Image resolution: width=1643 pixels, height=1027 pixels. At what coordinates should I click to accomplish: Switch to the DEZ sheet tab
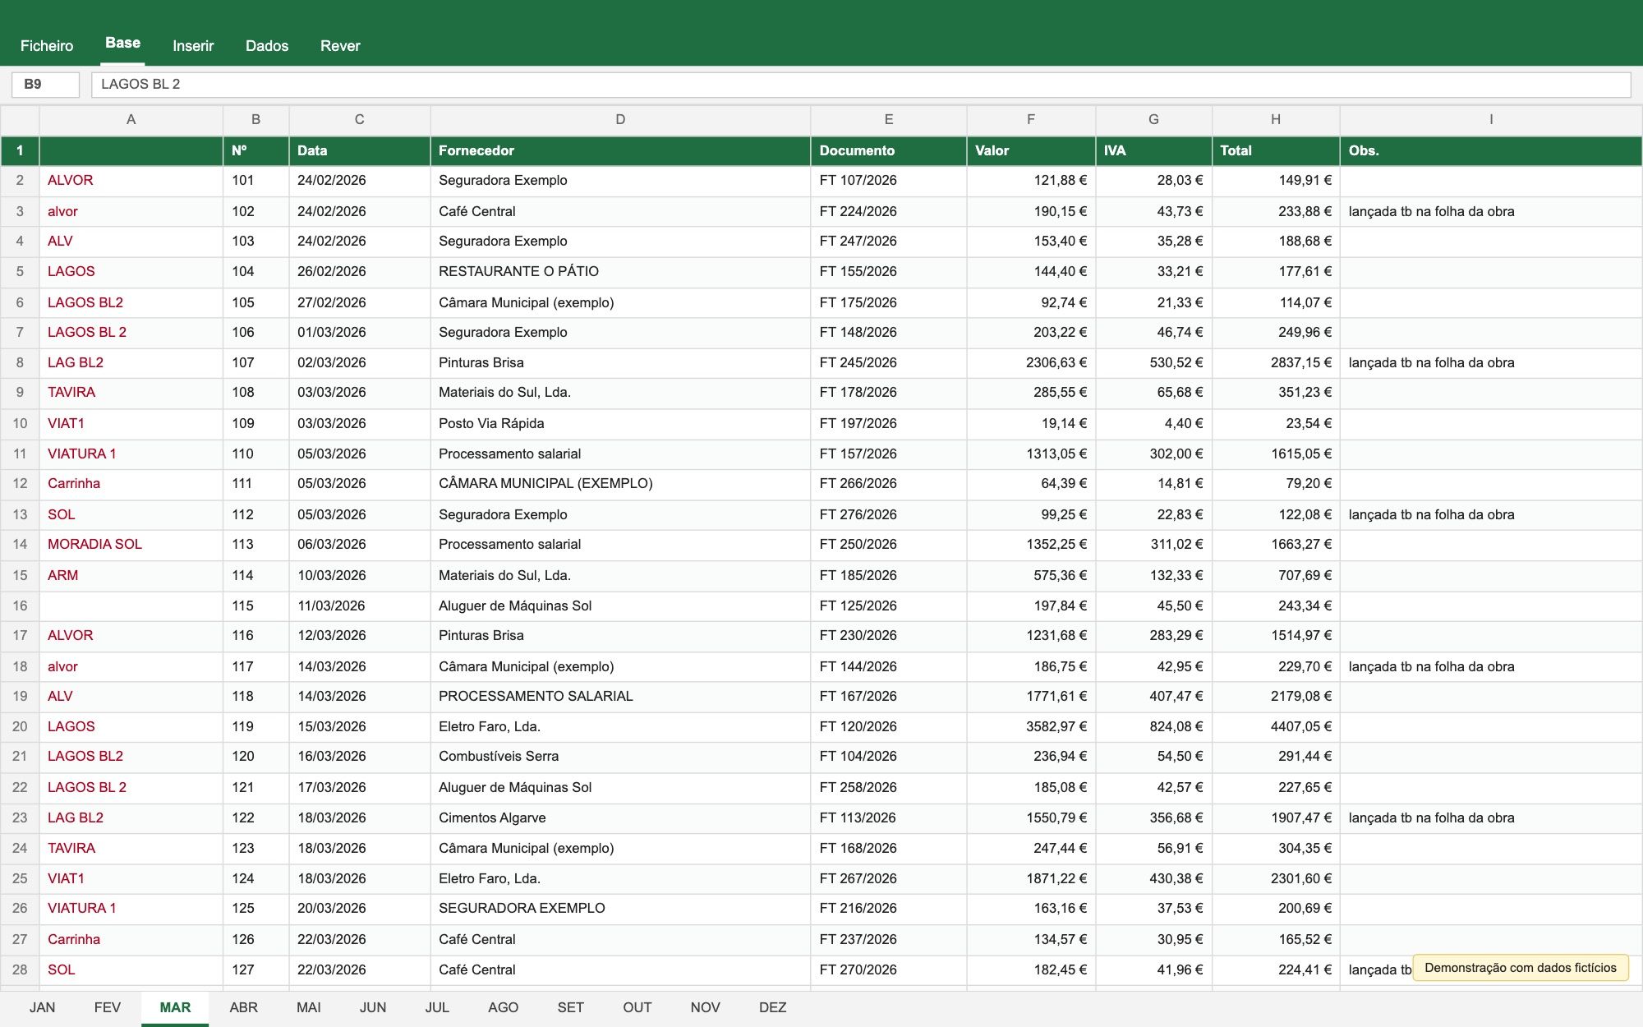coord(773,1007)
